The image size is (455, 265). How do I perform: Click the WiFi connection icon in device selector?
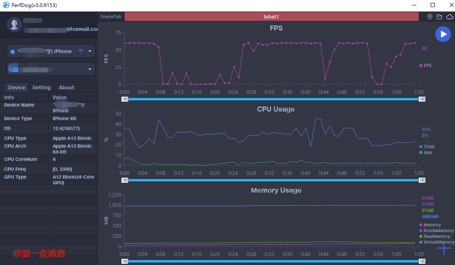81,51
